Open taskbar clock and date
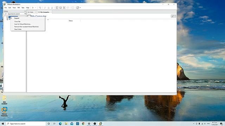 point(215,124)
